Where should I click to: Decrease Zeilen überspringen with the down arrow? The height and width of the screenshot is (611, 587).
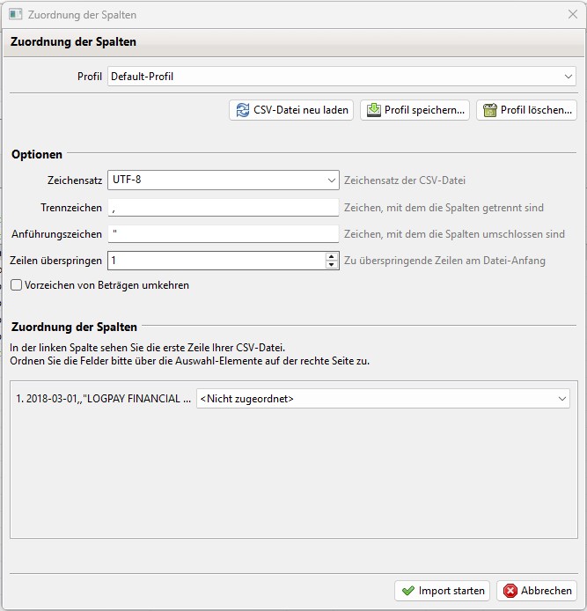(331, 265)
